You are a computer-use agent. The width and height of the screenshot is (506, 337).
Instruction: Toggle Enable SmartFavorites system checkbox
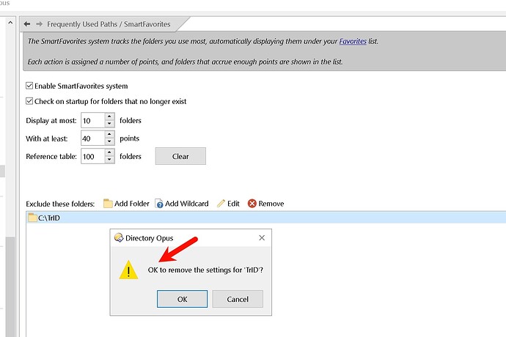point(29,86)
